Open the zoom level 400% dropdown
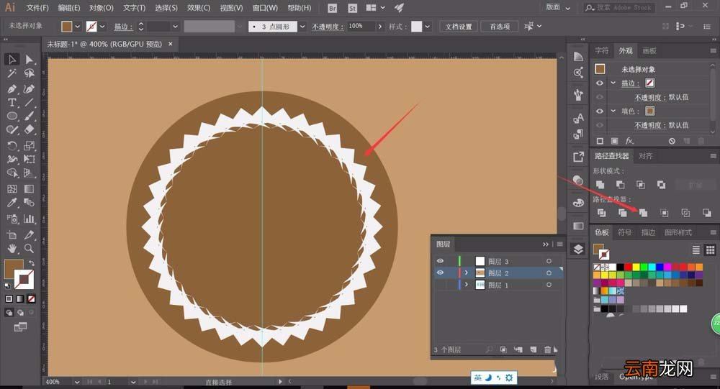The image size is (720, 389). coord(77,382)
